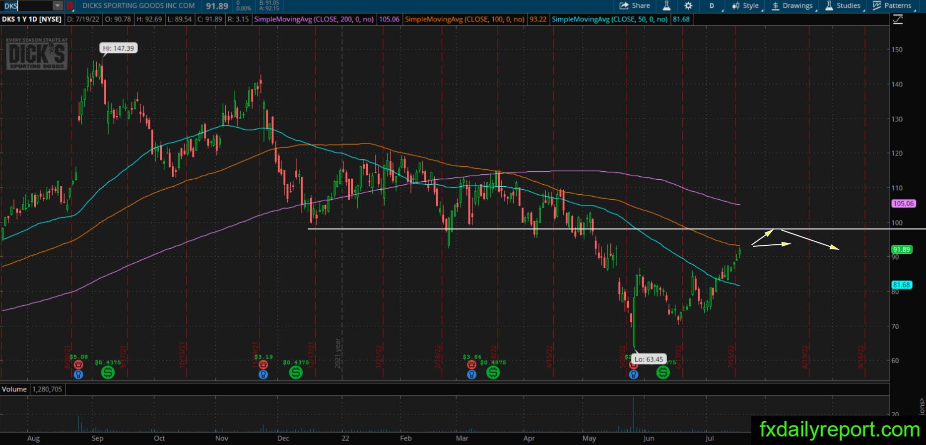Click the DICKS SPORTING GOODS INC COM title
The width and height of the screenshot is (926, 445).
click(138, 6)
